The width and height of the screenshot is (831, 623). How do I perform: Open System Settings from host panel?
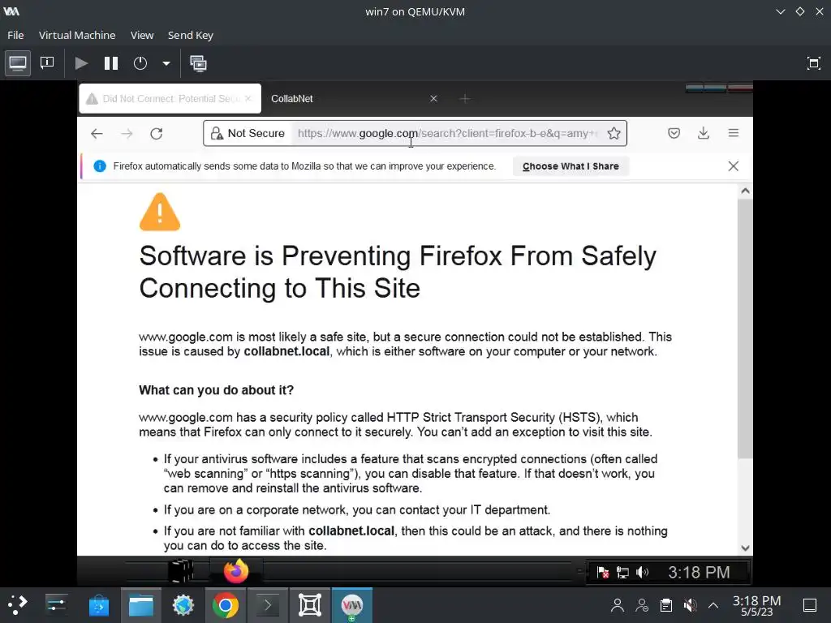56,605
